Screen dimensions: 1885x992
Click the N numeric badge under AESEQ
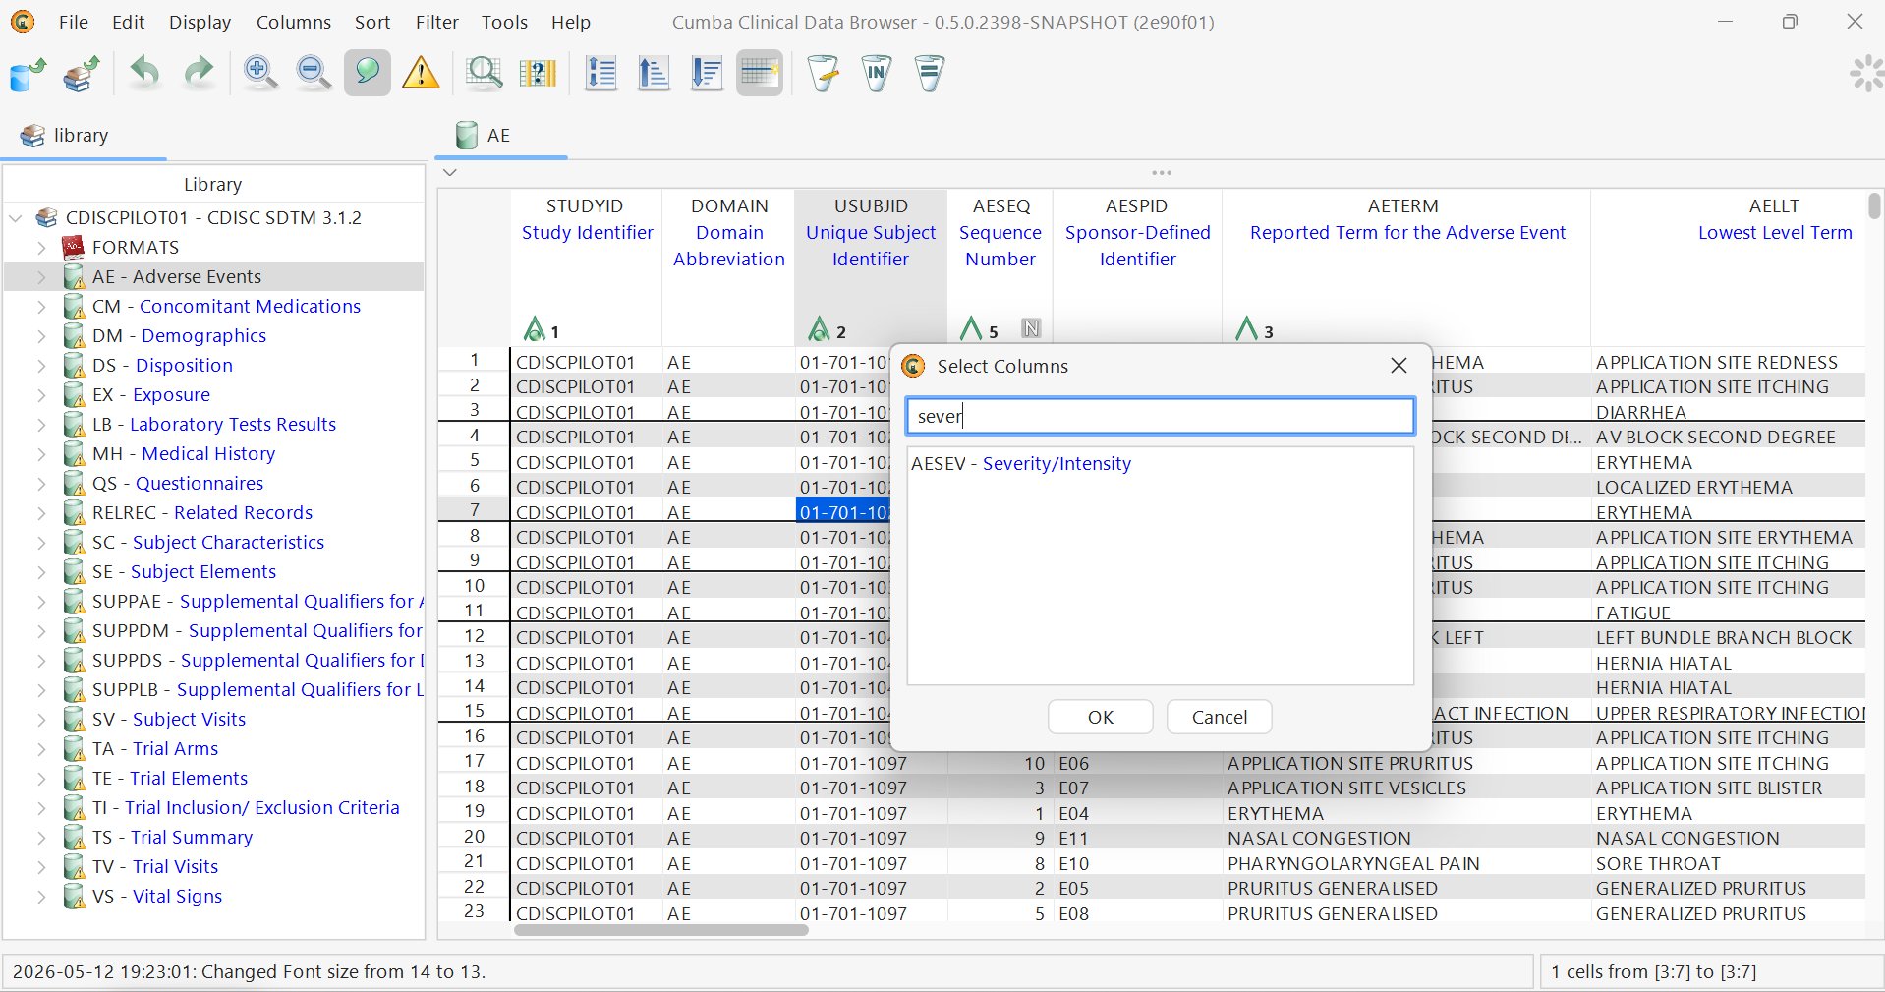click(x=1031, y=328)
